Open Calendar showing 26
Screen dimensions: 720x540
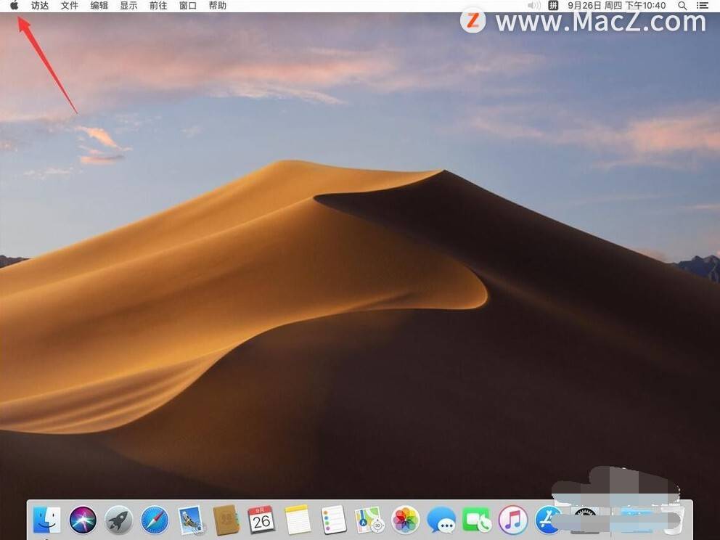[261, 520]
